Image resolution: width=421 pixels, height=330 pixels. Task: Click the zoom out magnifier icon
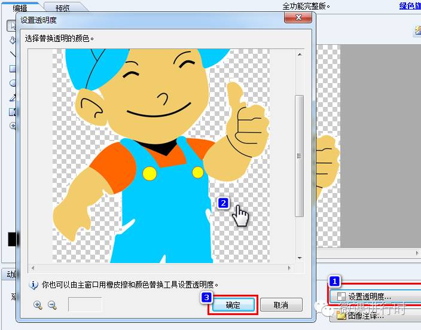click(x=52, y=305)
